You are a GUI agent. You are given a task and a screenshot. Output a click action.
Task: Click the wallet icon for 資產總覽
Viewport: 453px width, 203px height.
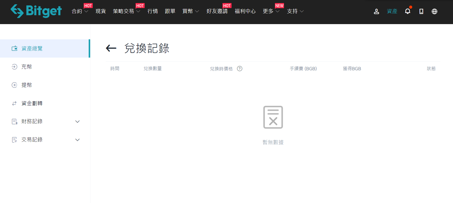click(x=14, y=48)
